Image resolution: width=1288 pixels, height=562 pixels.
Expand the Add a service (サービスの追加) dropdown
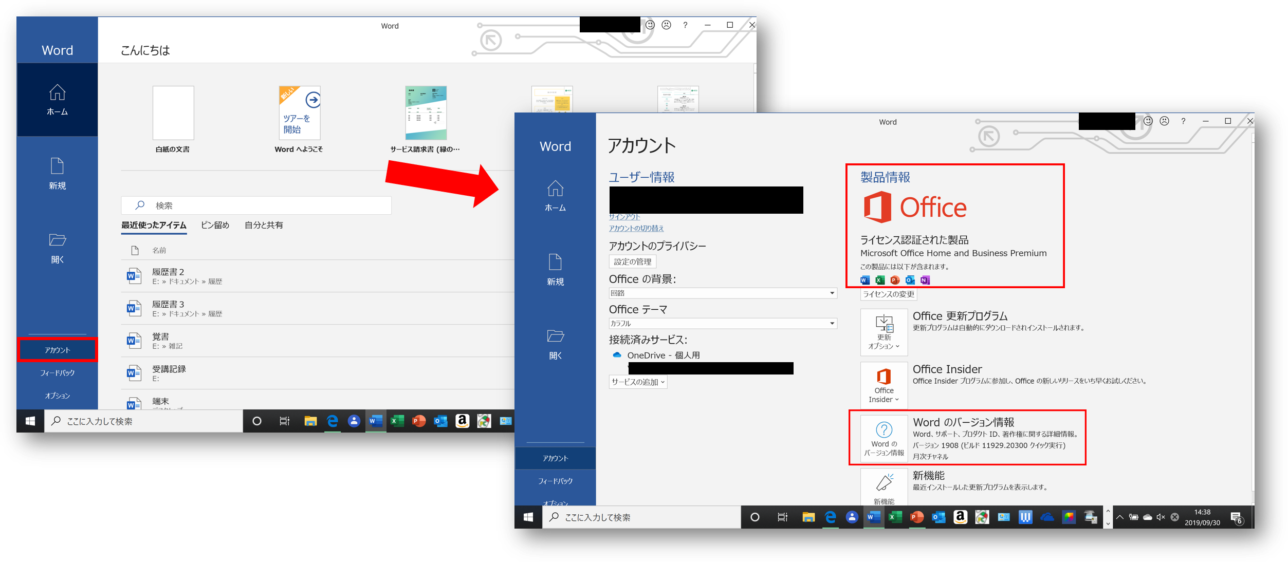coord(638,382)
